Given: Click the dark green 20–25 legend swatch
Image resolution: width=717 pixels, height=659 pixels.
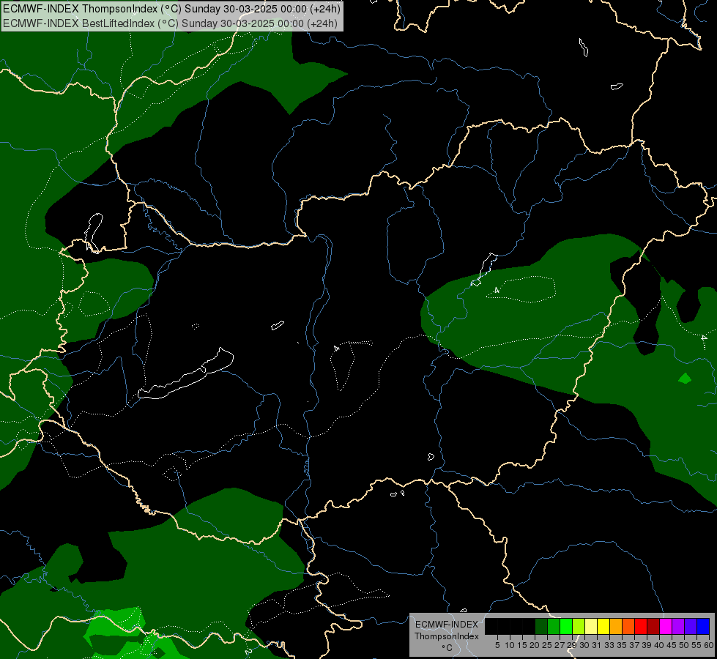Looking at the screenshot, I should [x=541, y=626].
